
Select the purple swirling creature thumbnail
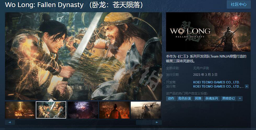[83, 110]
